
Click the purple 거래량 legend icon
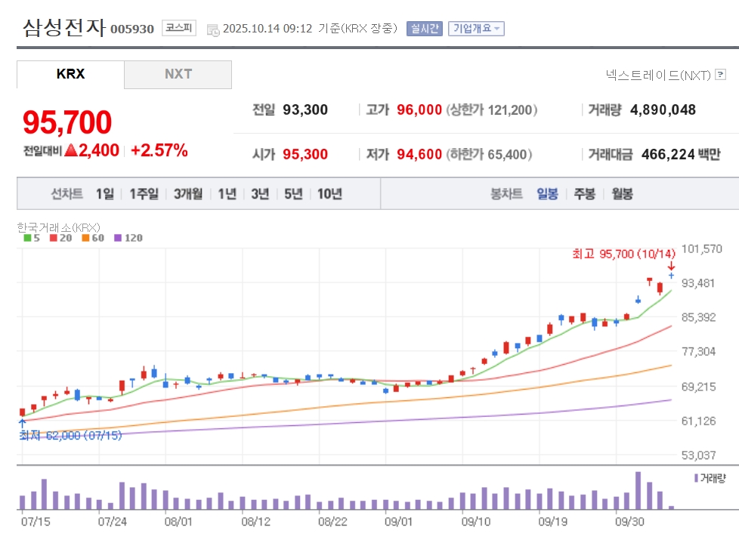point(695,478)
